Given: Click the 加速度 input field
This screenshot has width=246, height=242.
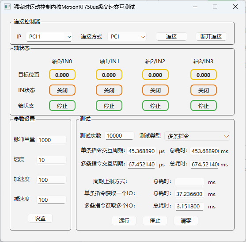Looking at the screenshot, I should [x=51, y=180].
